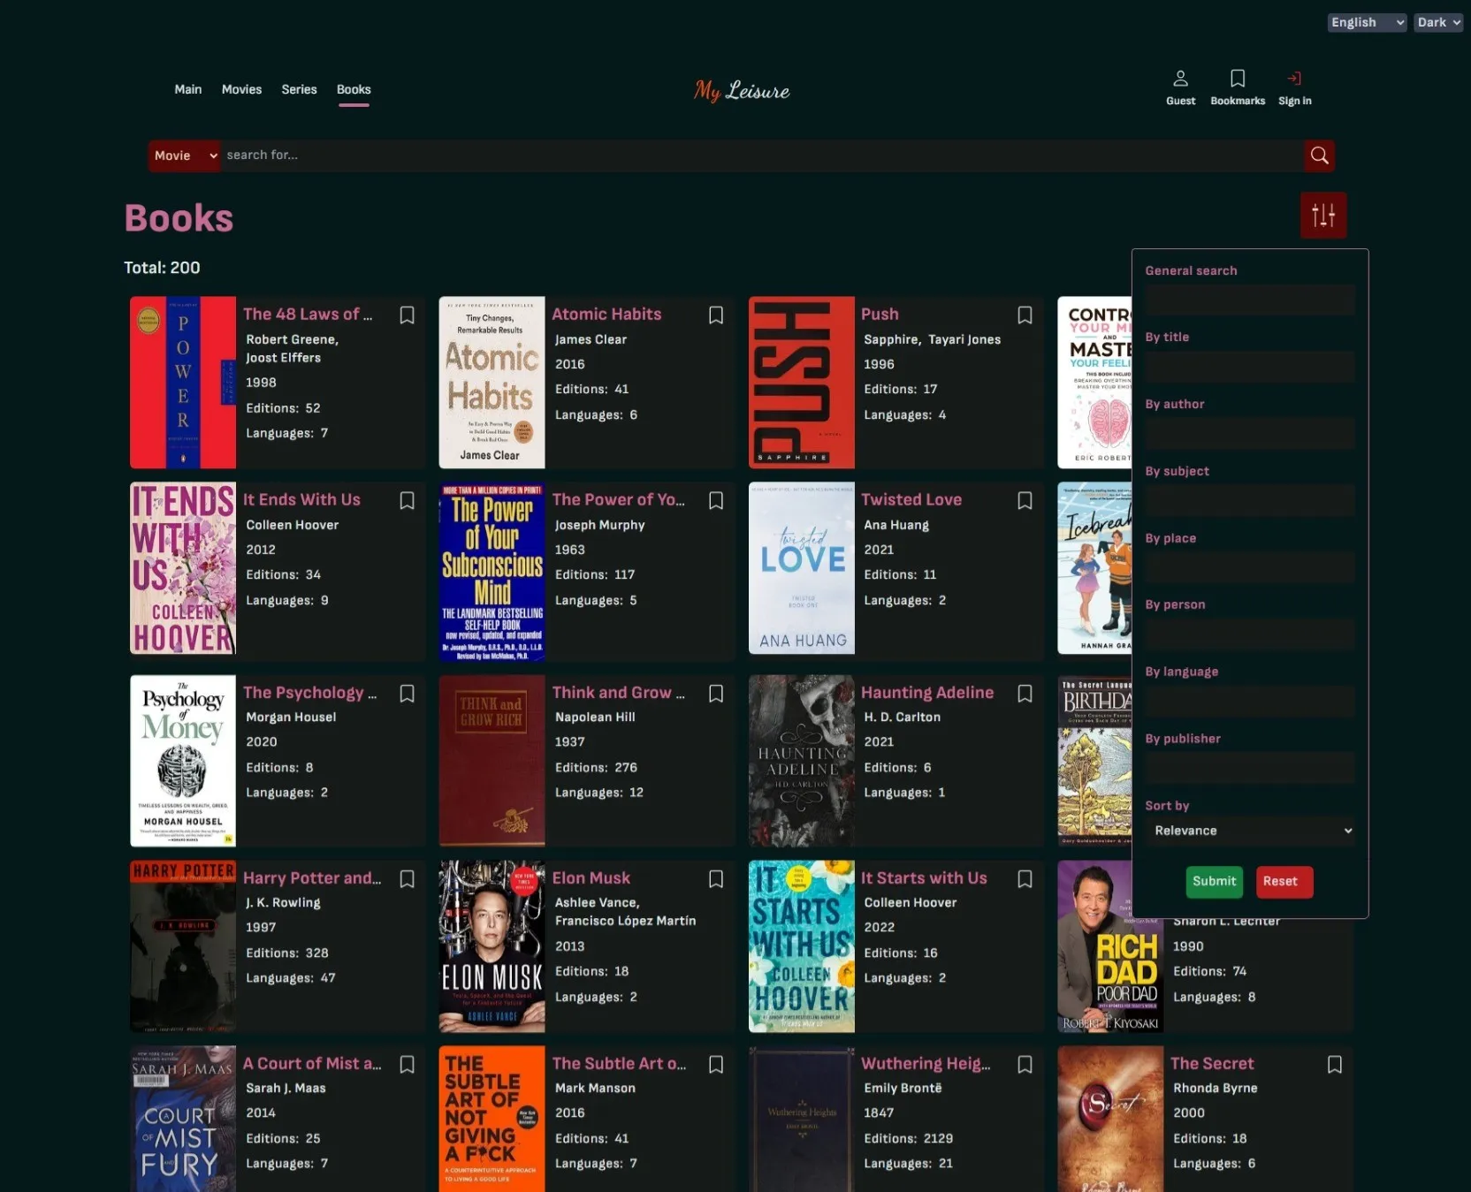Click author name Colleen Hoover under It Starts with Us
Viewport: 1471px width, 1192px height.
(911, 902)
